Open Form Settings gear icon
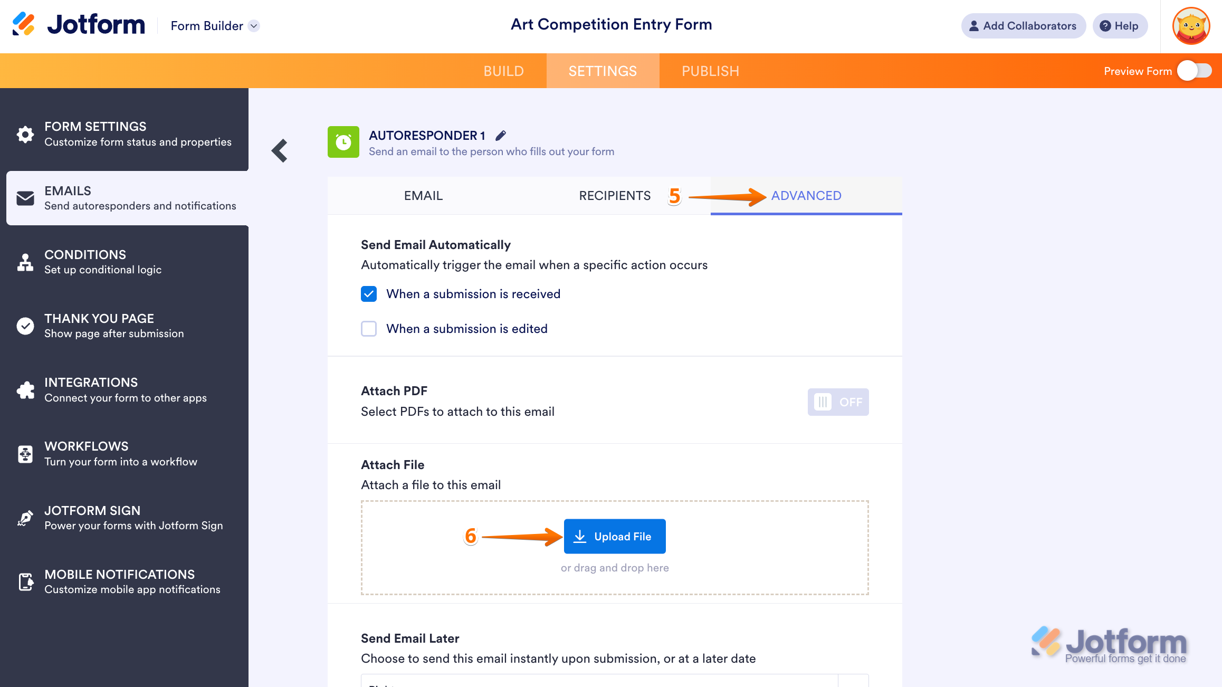 (x=25, y=134)
